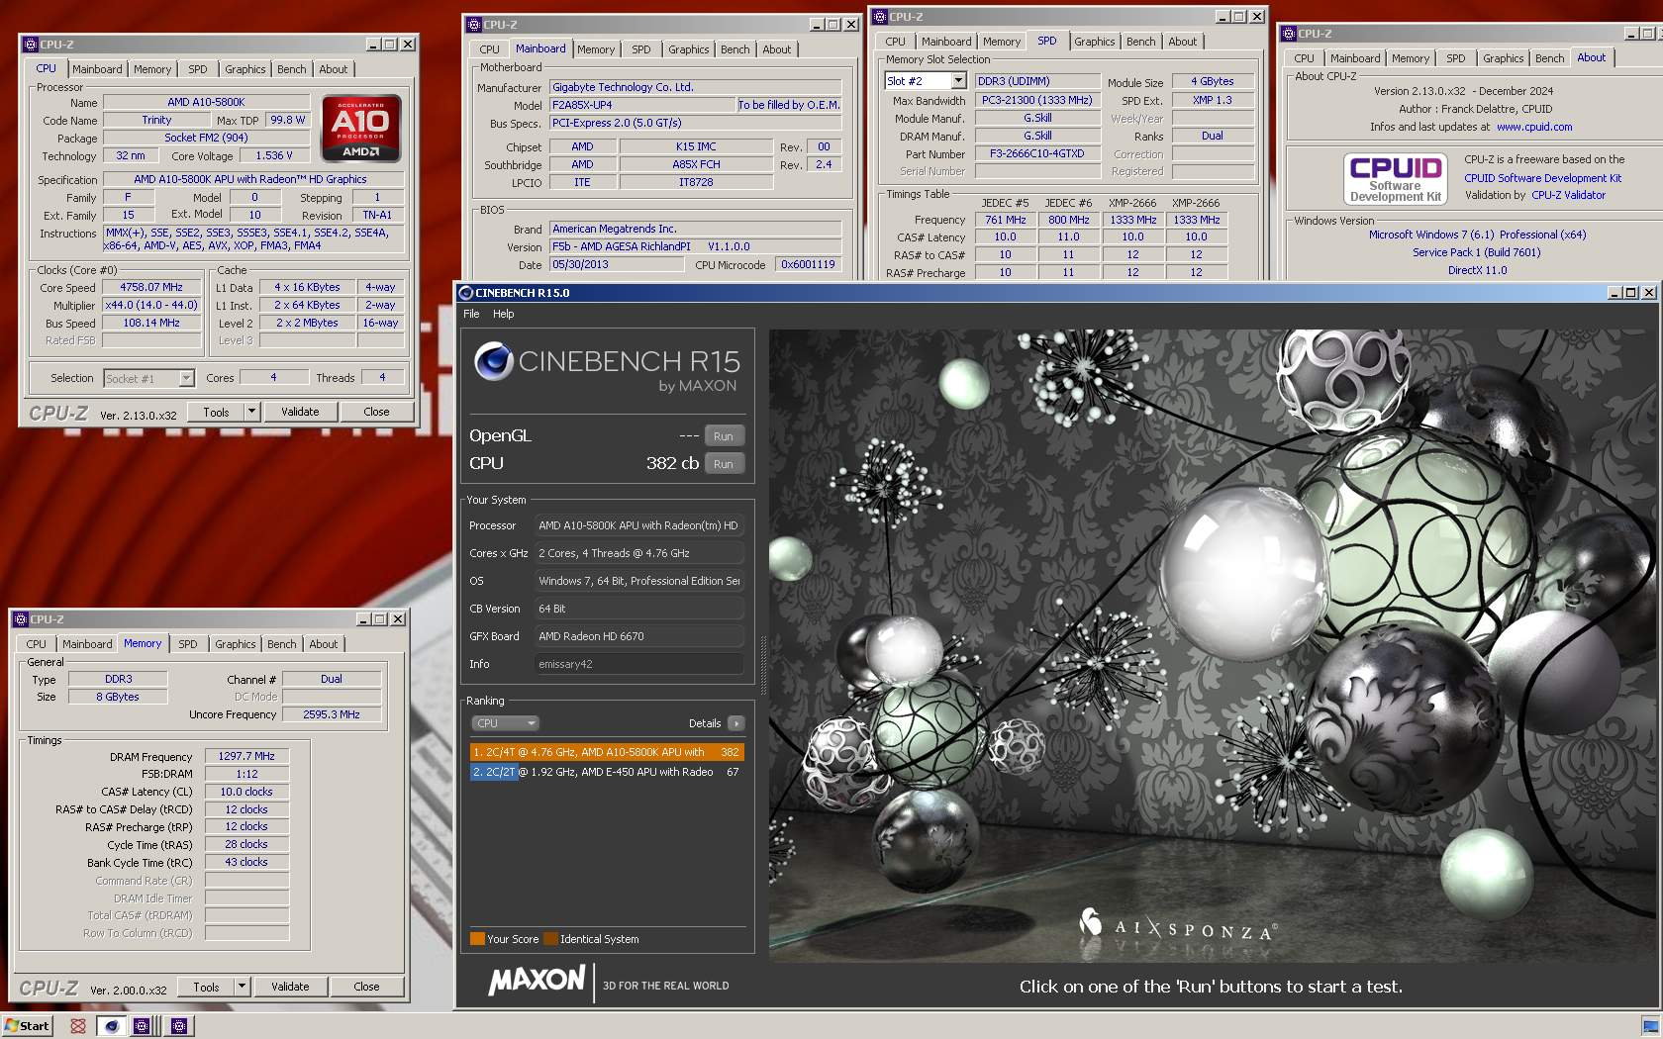Screen dimensions: 1663x1039
Task: Click the Info field containing emissary42
Action: click(x=638, y=664)
